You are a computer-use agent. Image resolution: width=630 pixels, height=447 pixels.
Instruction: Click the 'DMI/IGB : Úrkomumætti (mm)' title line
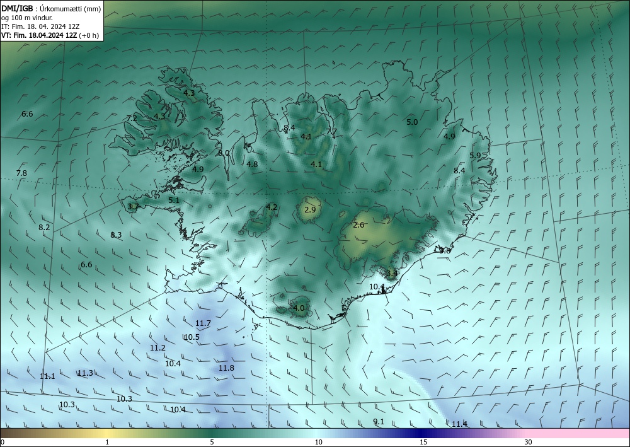point(50,8)
